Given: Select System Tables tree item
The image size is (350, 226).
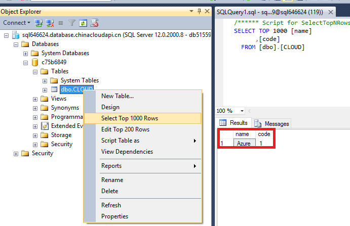Looking at the screenshot, I should coord(80,80).
